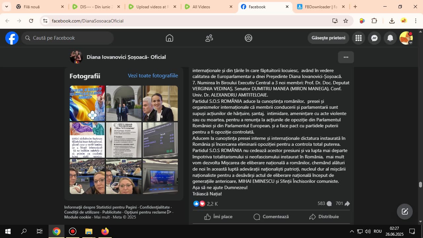Switch to the Filă nouă tab
423x238 pixels.
[x=40, y=7]
